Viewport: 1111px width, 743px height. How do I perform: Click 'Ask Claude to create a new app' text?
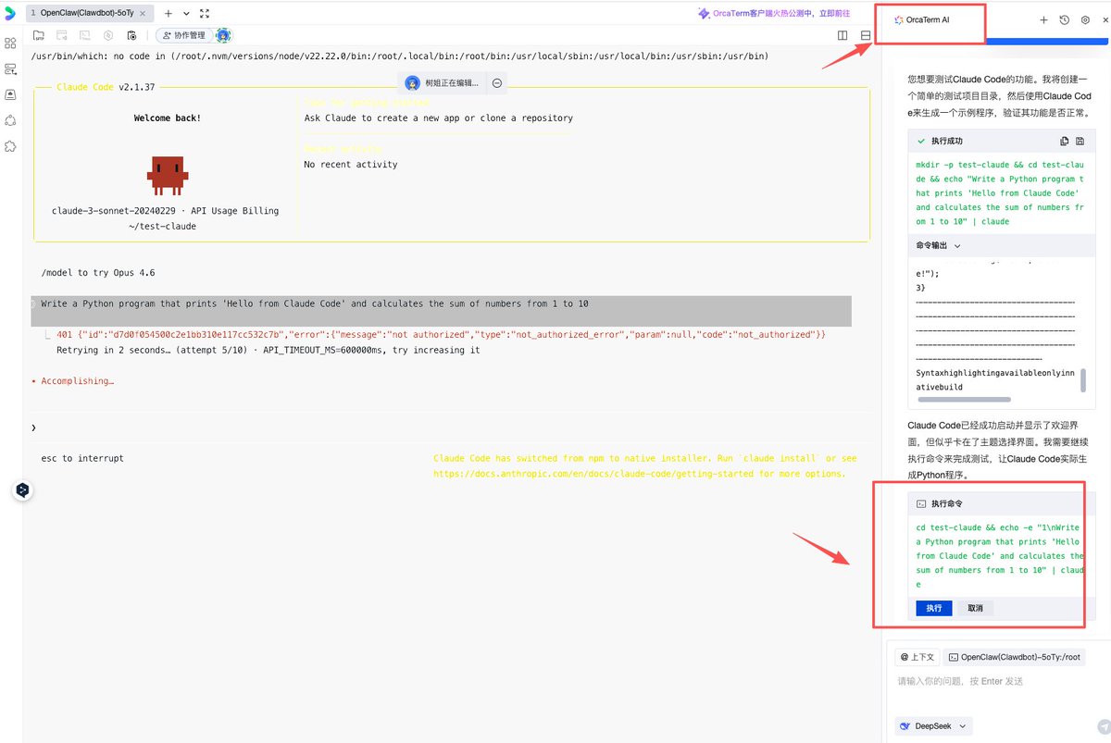click(x=439, y=118)
